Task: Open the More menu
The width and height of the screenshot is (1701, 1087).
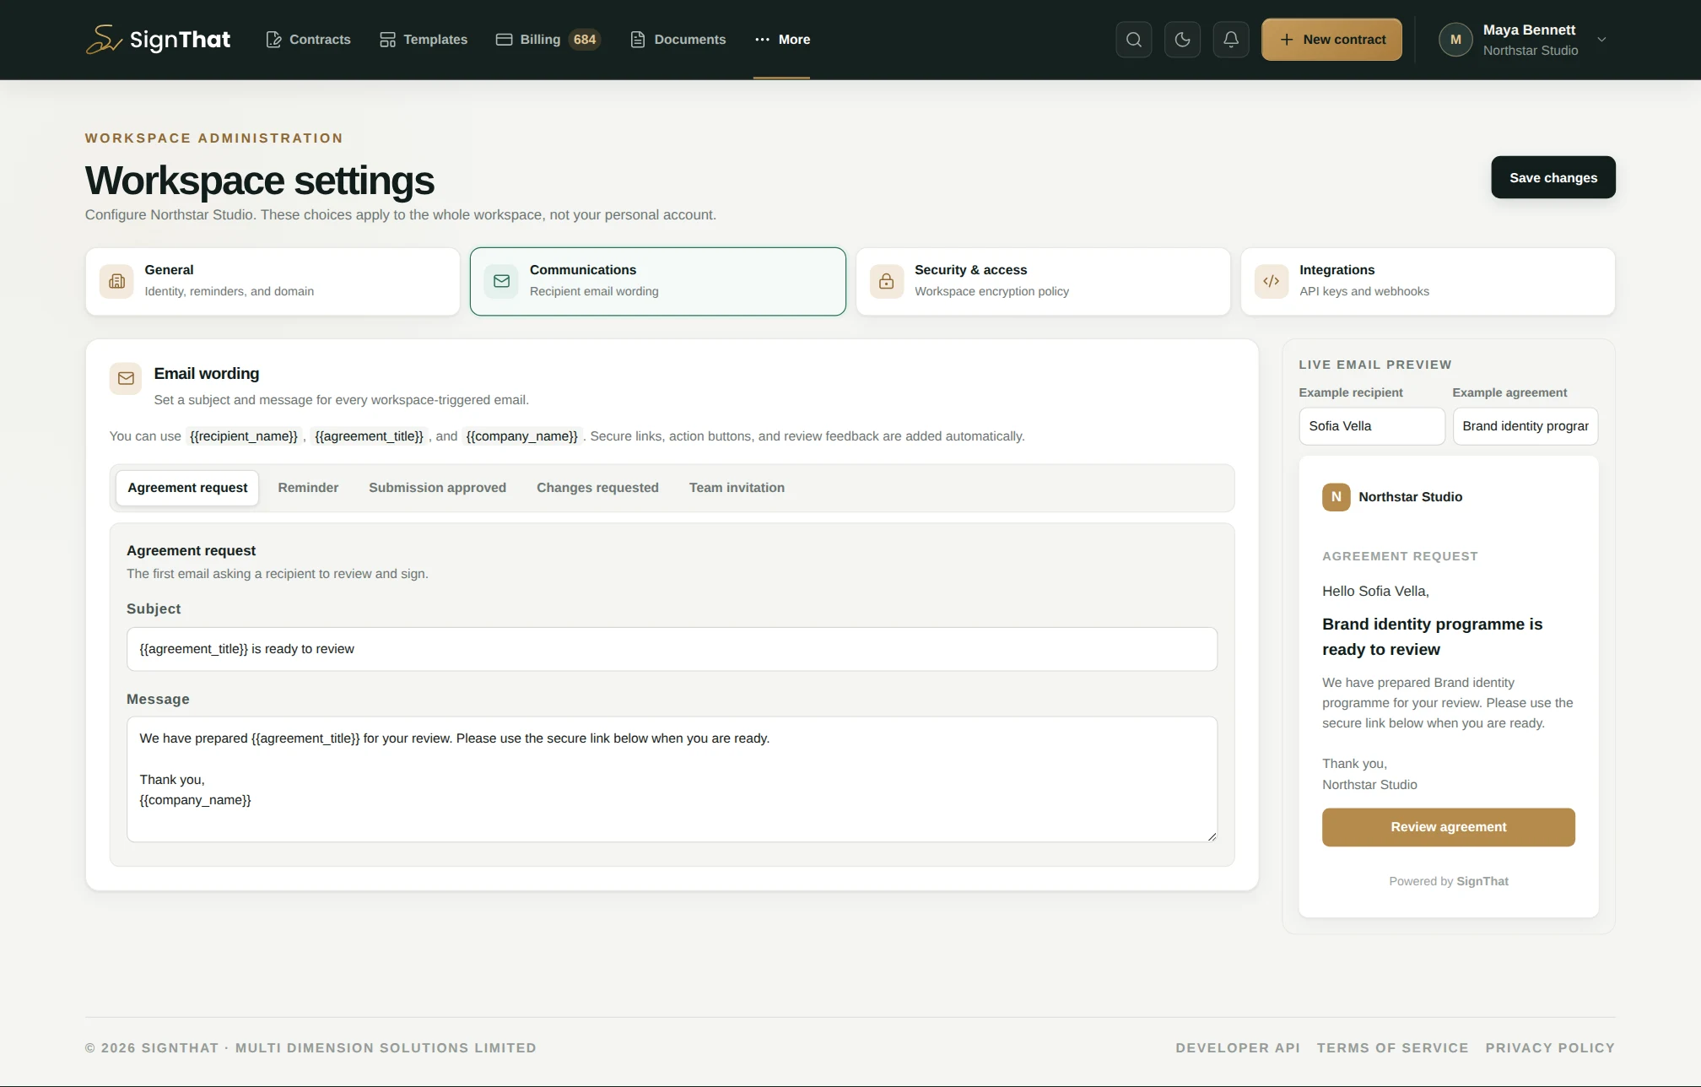Action: pos(782,40)
